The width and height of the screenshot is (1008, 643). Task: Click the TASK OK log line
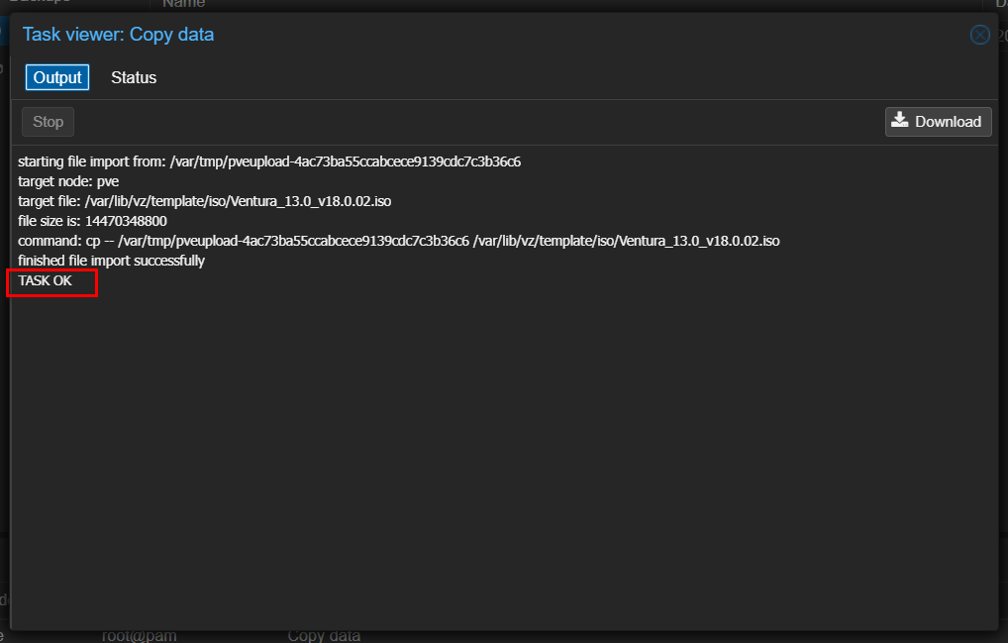[x=46, y=281]
